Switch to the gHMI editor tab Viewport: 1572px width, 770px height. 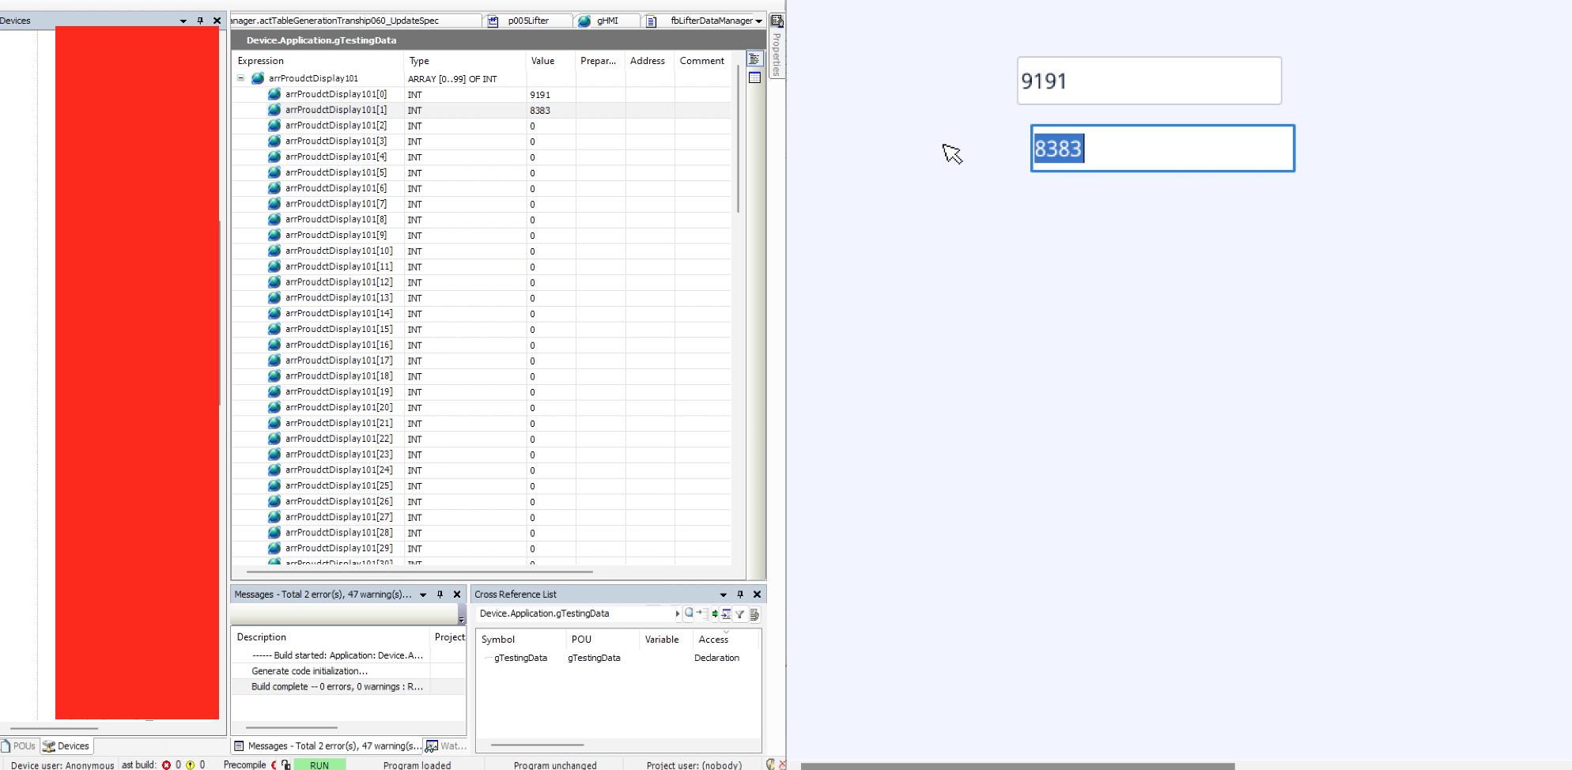(607, 21)
